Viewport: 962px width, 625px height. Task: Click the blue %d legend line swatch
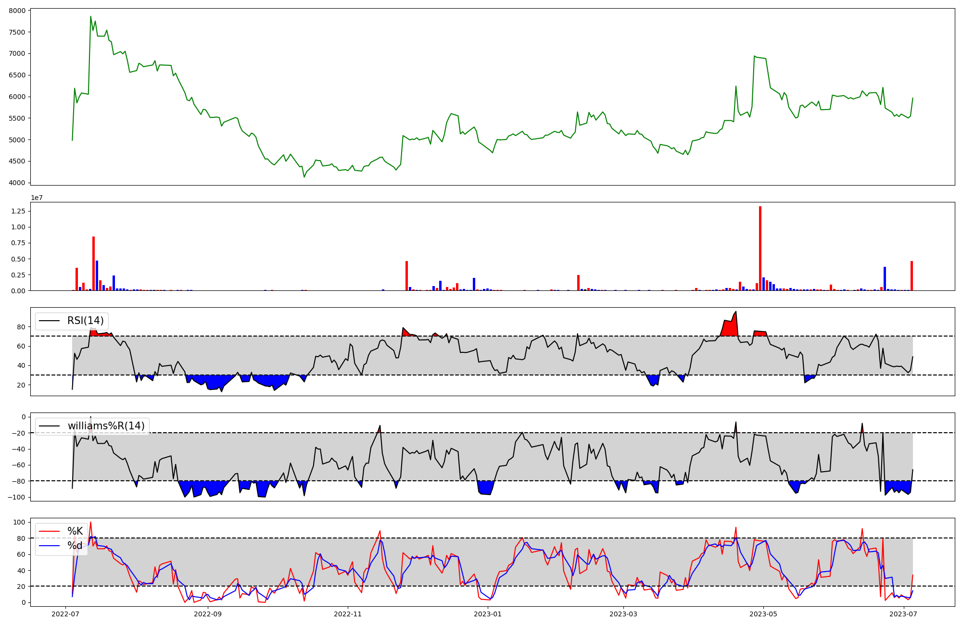click(x=49, y=546)
